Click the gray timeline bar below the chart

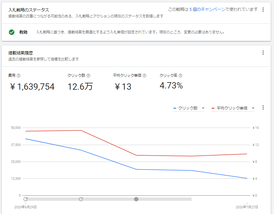pyautogui.click(x=166, y=199)
